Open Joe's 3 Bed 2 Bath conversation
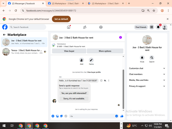The width and height of the screenshot is (172, 129). click(x=24, y=42)
